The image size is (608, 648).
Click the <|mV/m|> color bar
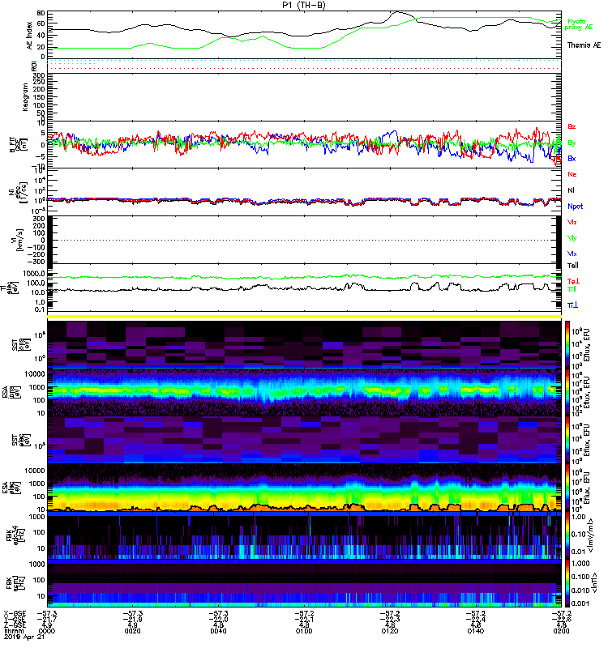click(x=567, y=535)
